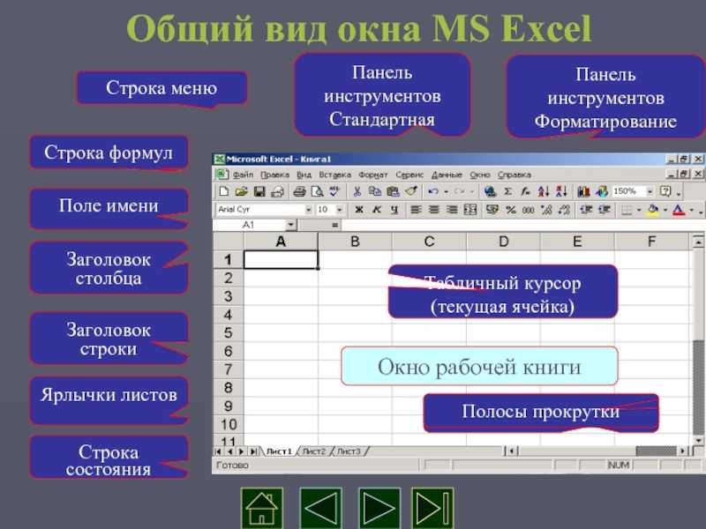Click the Sort Ascending icon

(544, 191)
